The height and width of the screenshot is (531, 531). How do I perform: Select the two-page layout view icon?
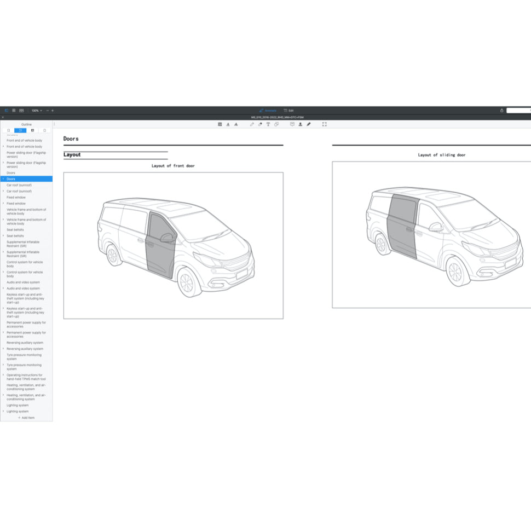(22, 111)
